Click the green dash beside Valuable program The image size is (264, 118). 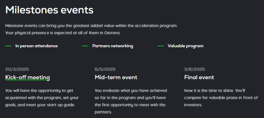tap(161, 46)
